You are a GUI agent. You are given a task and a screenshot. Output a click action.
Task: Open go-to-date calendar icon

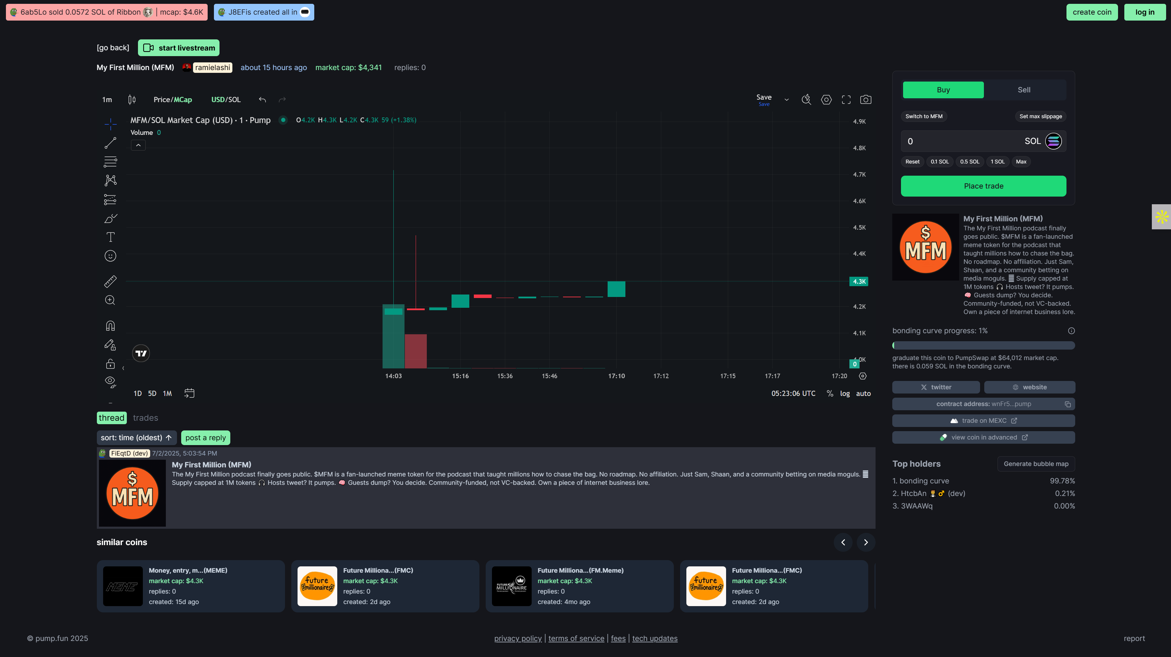tap(189, 393)
